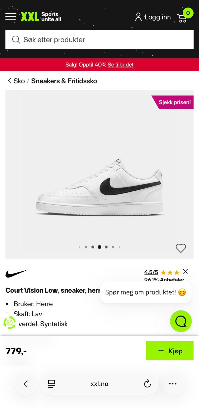Open the 4.5/5 rating reviews link
This screenshot has width=199, height=410.
pos(151,272)
